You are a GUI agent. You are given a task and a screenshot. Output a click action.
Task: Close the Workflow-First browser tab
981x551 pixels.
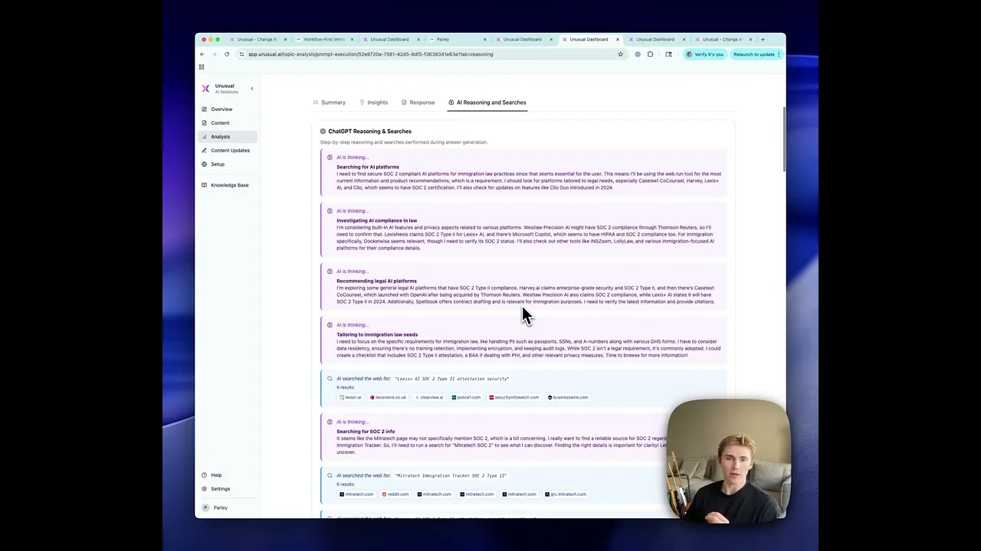352,39
